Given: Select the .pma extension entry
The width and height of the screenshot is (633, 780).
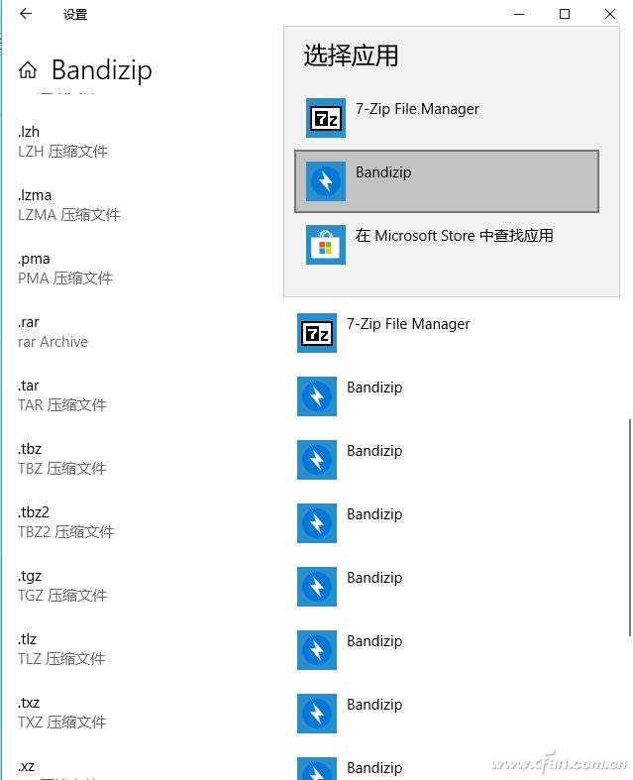Looking at the screenshot, I should (34, 259).
